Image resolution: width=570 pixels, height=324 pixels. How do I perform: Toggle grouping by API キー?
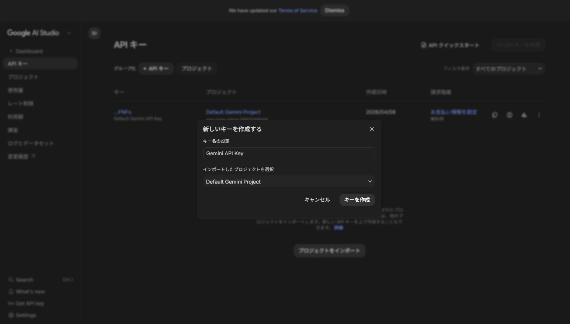point(156,68)
